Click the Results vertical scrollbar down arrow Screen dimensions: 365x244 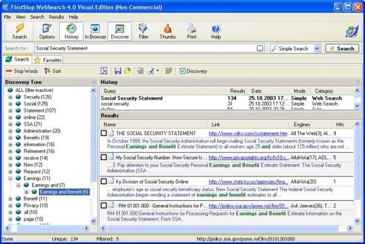357,221
